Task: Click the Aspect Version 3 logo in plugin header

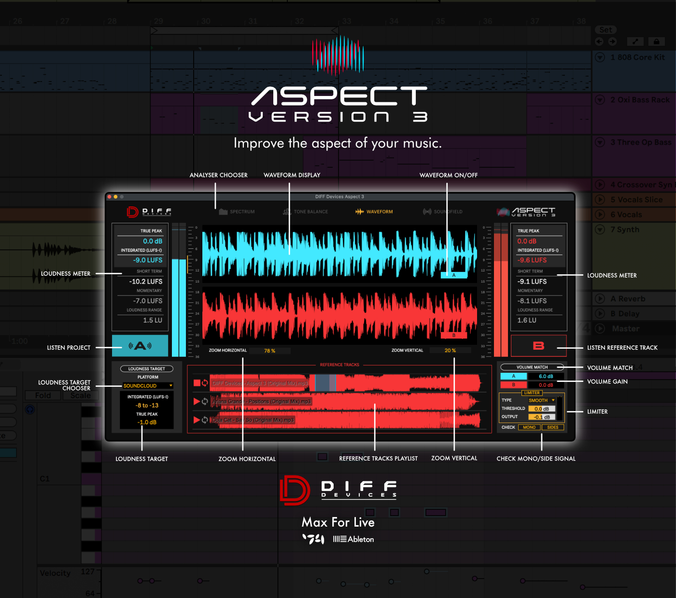Action: coord(526,212)
